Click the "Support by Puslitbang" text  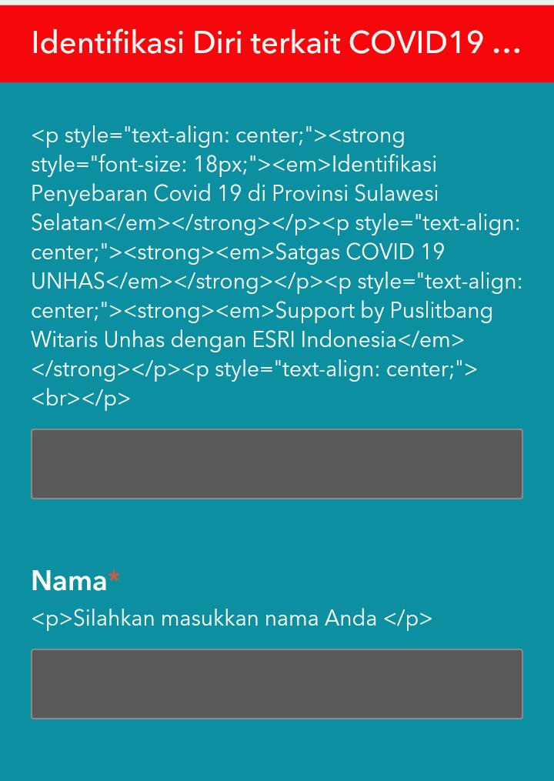coord(384,311)
